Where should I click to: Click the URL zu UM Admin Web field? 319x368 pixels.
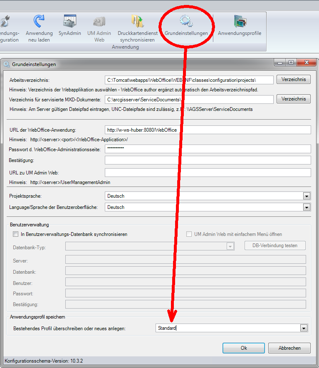point(208,172)
